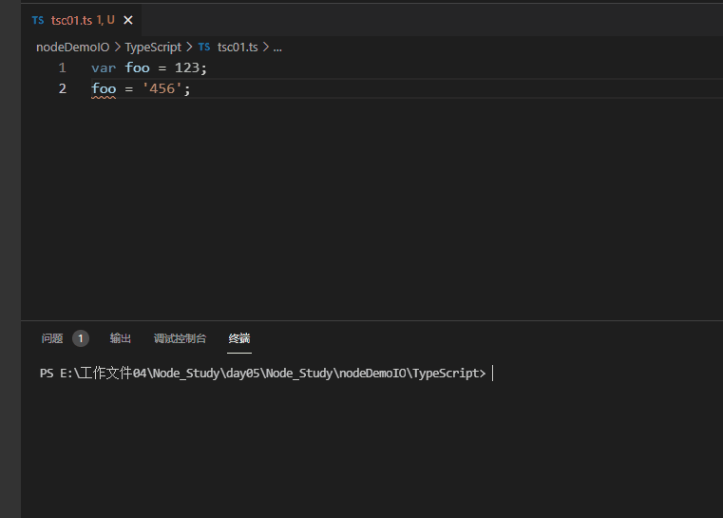Expand the breadcrumb ellipsis symbol list
The height and width of the screenshot is (518, 723).
(x=277, y=47)
